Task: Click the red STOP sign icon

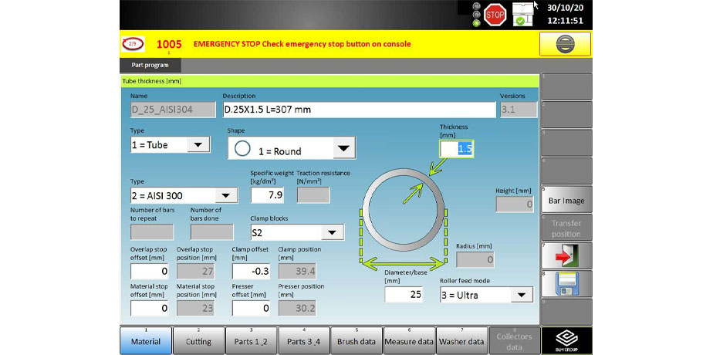Action: (x=495, y=13)
